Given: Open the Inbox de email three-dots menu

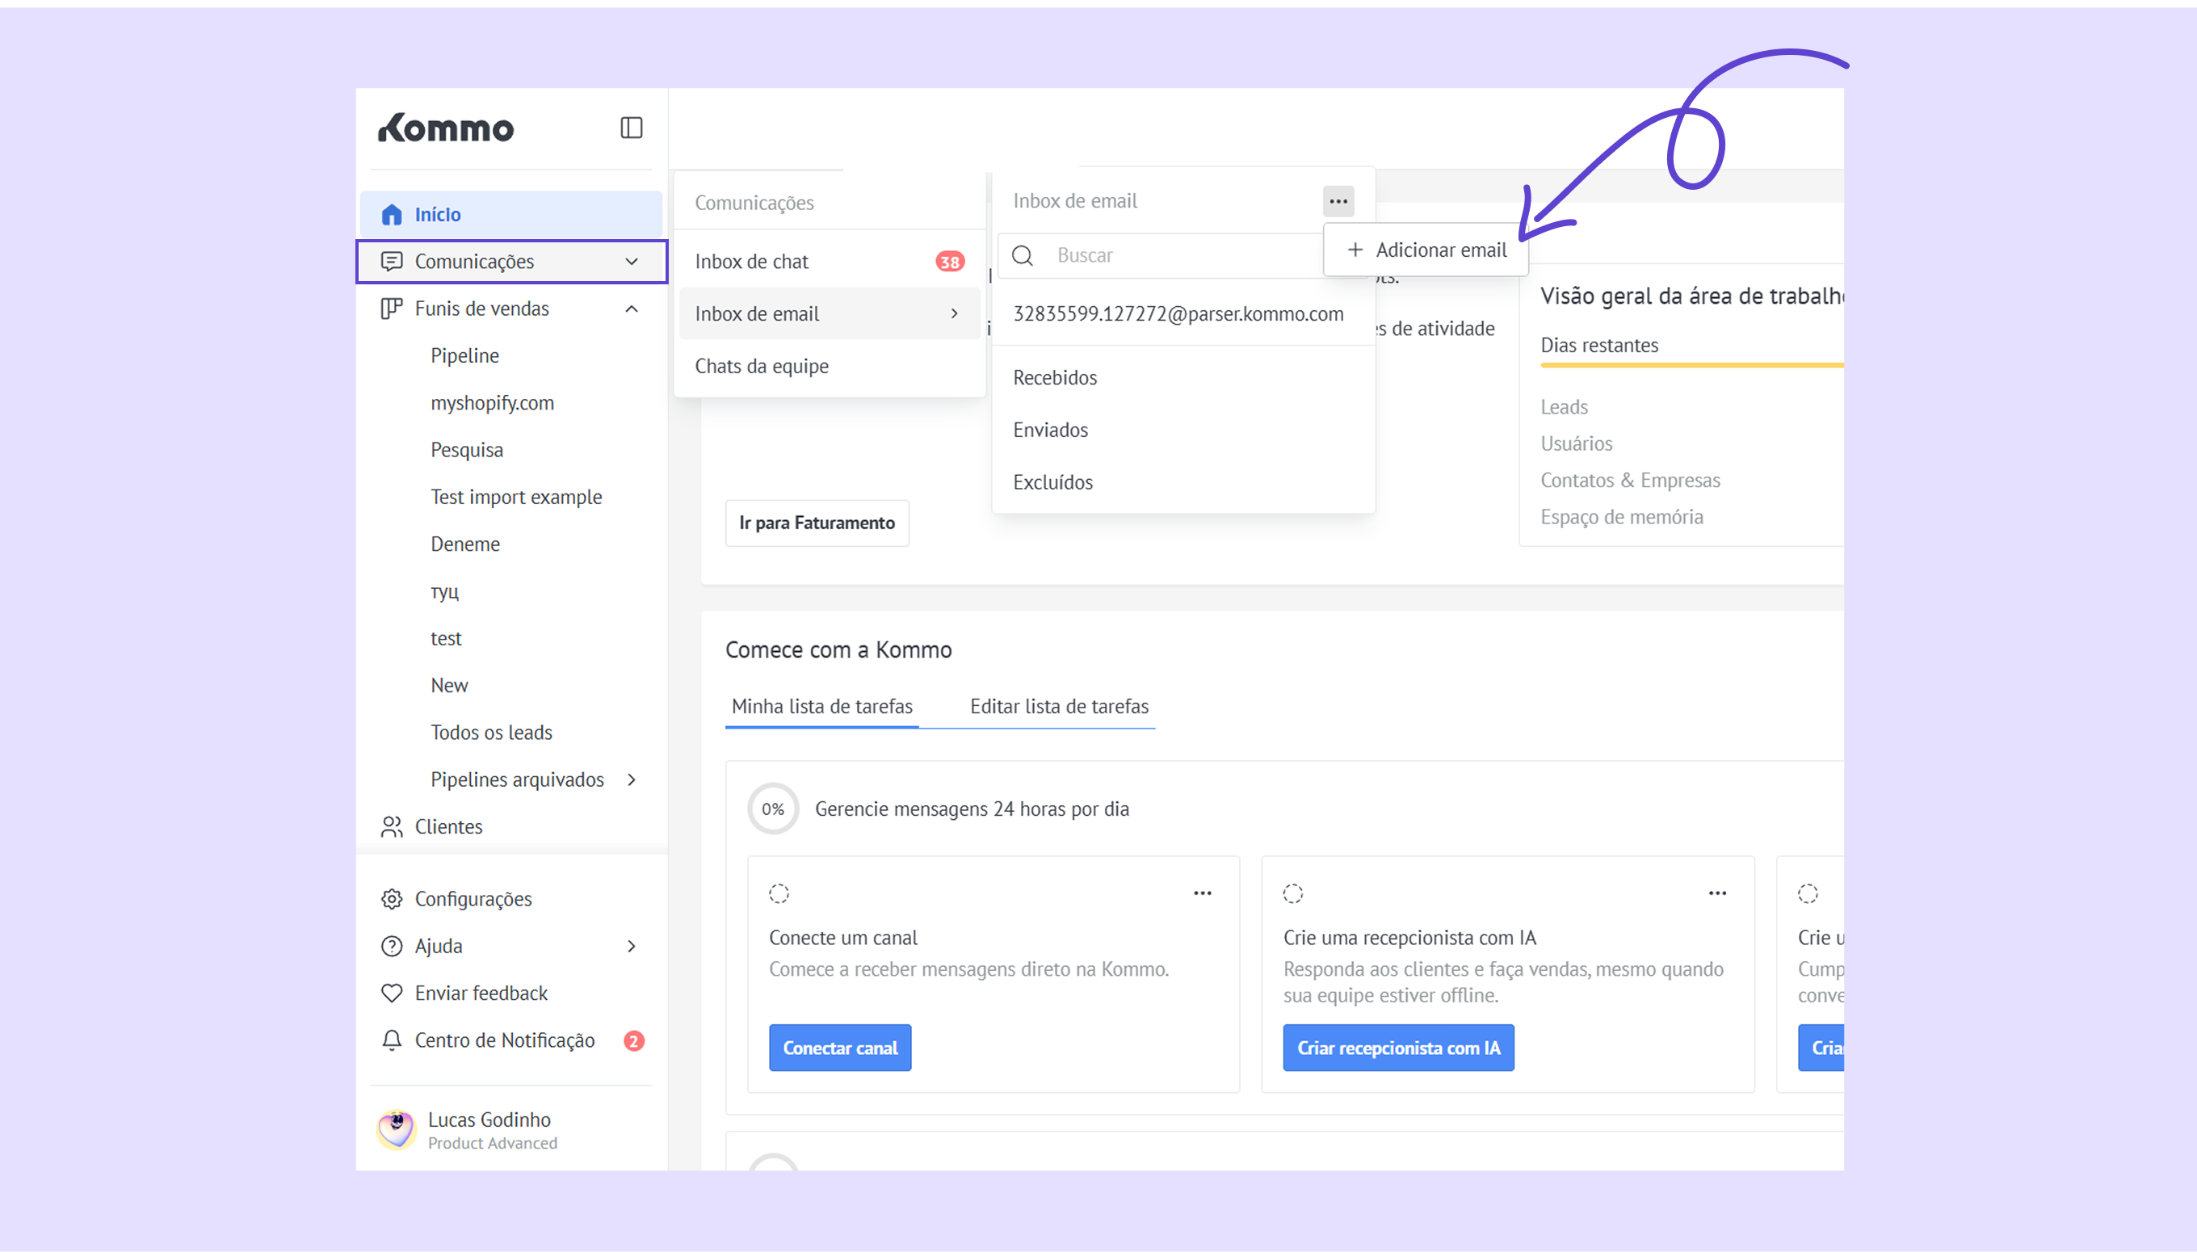Looking at the screenshot, I should (x=1338, y=201).
